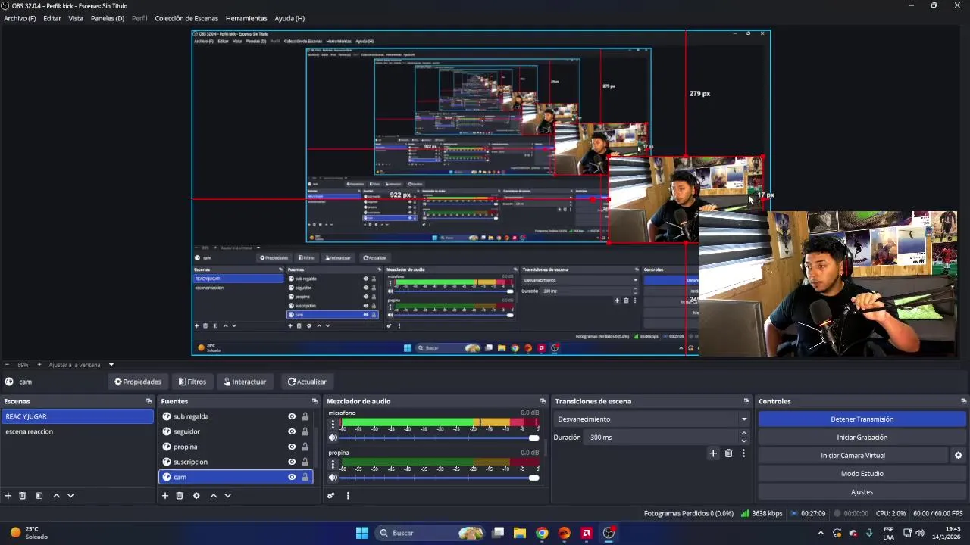Mute the microfono audio channel

(x=333, y=438)
